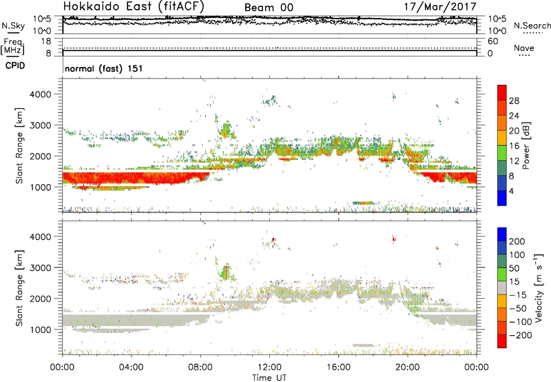Click 'Slant Range [km]' label of power panel
Screen dimensions: 551x382
pyautogui.click(x=19, y=145)
